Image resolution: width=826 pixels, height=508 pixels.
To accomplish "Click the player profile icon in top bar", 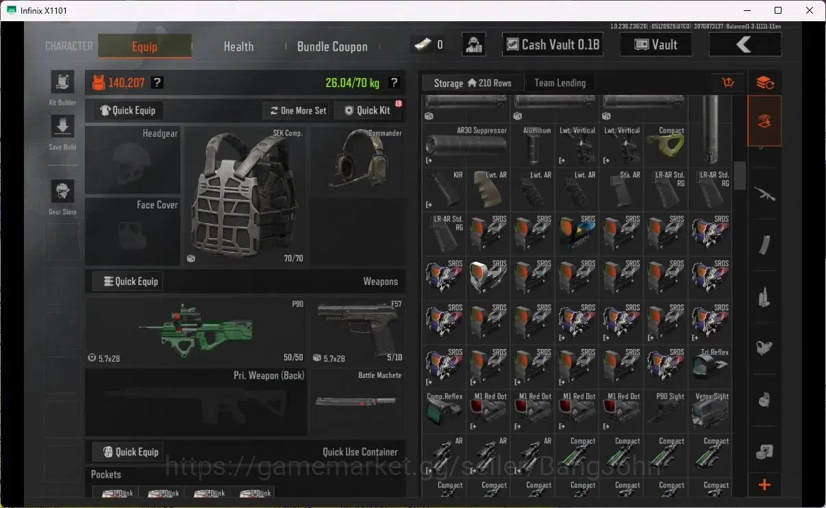I will (474, 45).
